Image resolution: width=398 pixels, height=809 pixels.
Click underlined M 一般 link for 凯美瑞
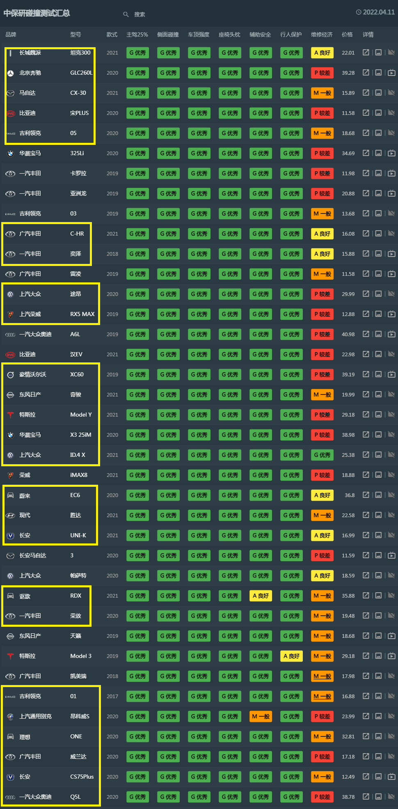tap(322, 676)
